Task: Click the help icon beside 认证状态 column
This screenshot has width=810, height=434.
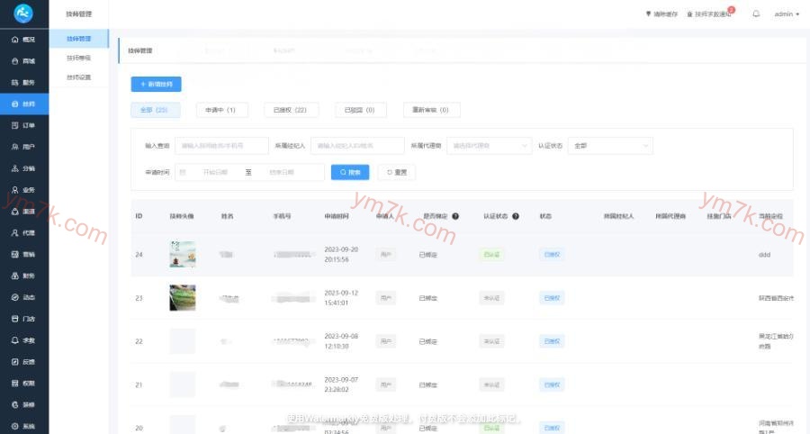Action: click(517, 216)
